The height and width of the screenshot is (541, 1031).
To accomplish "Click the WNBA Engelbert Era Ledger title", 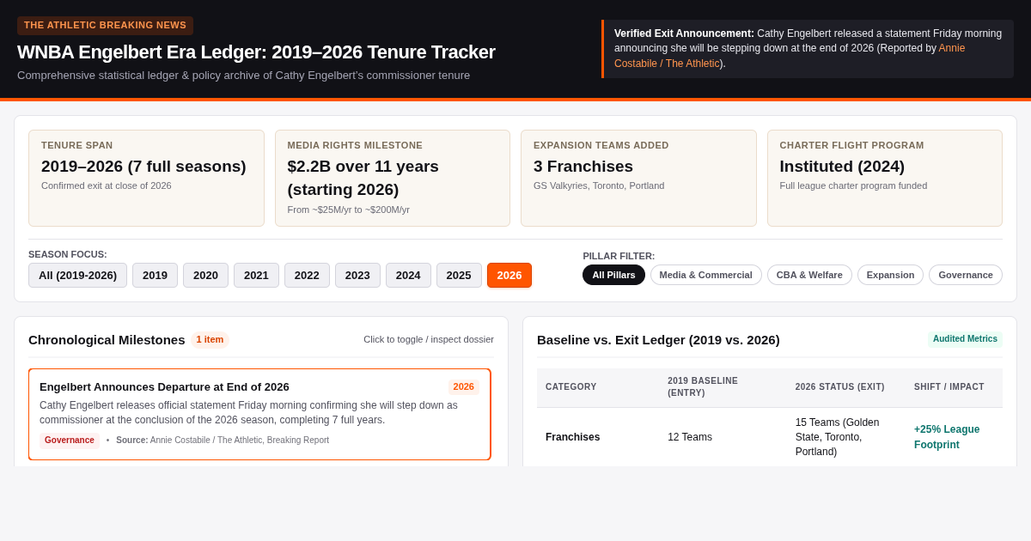I will [256, 52].
